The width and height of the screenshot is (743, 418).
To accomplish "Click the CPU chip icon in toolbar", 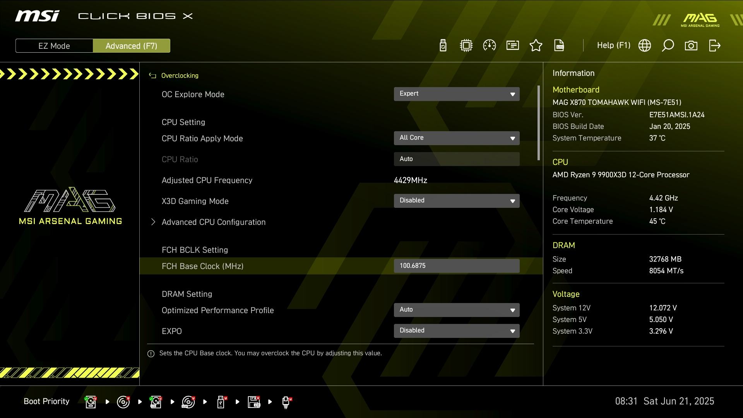I will (466, 46).
